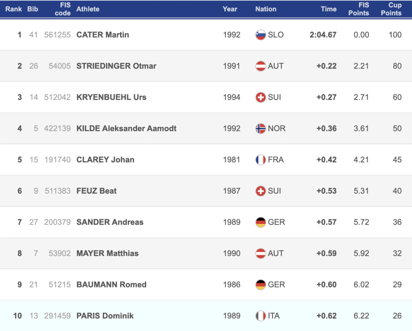Click the Austrian flag in Mayer's row
Image resolution: width=412 pixels, height=331 pixels.
tap(261, 253)
